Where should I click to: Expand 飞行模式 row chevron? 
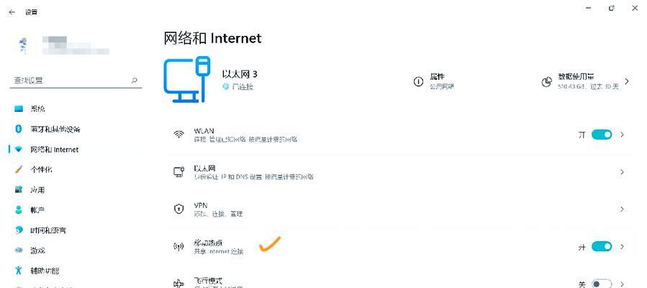click(622, 284)
